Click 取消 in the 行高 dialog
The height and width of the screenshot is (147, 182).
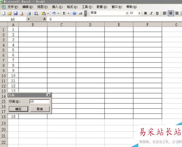click(x=40, y=109)
